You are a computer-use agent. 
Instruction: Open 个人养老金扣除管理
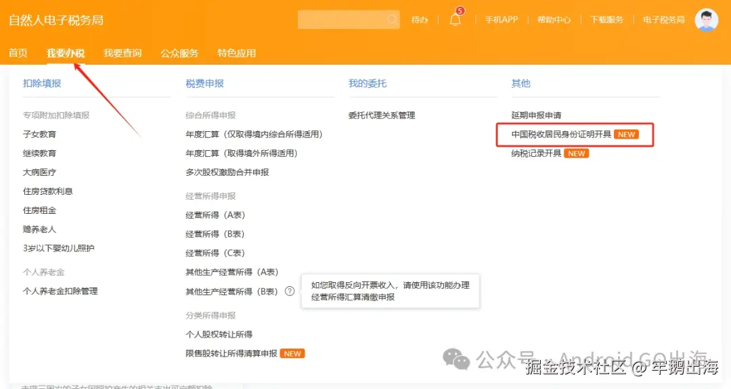(60, 291)
